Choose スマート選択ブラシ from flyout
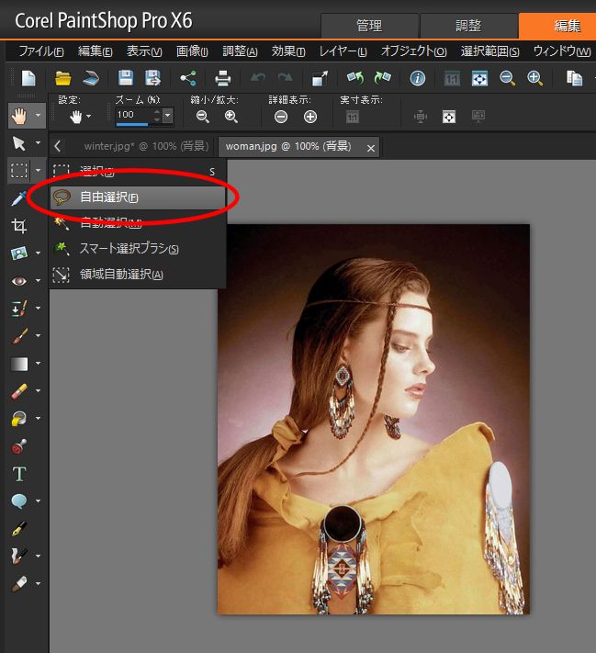Screen dimensions: 596x653 tap(139, 249)
